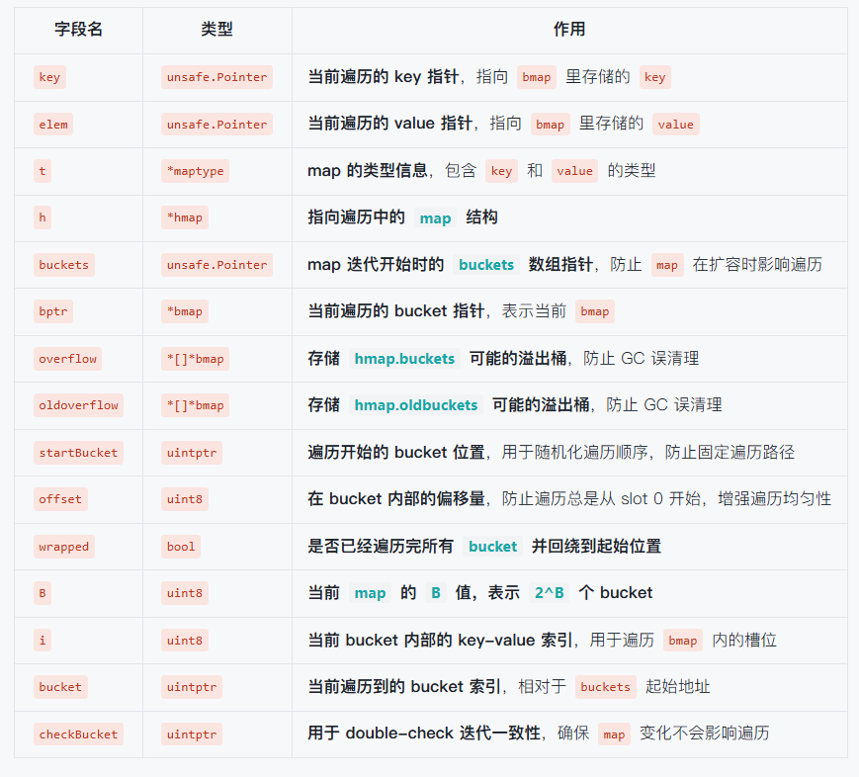Click text 防止 GC 误清理 in overflow row
The height and width of the screenshot is (777, 859).
641,359
